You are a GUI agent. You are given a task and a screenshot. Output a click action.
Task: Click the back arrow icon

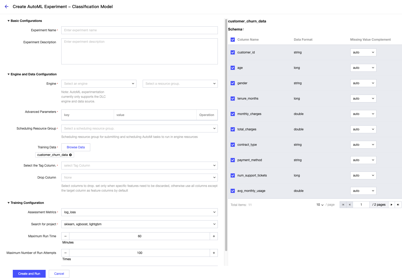[7, 7]
